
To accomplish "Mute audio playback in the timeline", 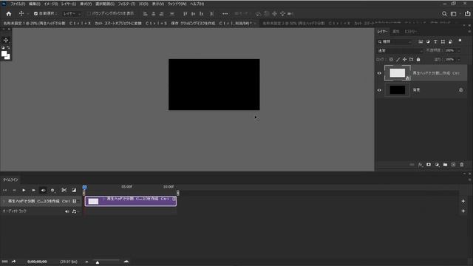I will coord(43,191).
